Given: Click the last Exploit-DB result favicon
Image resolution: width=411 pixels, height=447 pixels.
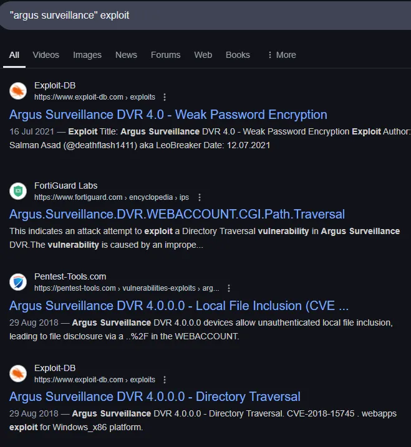Looking at the screenshot, I should pos(18,374).
